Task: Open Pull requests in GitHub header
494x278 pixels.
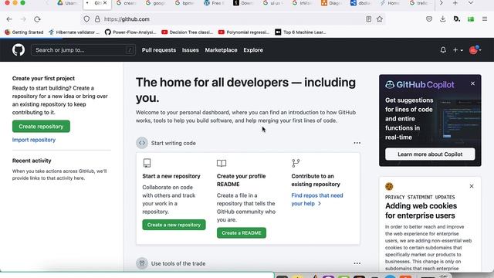Action: tap(159, 50)
